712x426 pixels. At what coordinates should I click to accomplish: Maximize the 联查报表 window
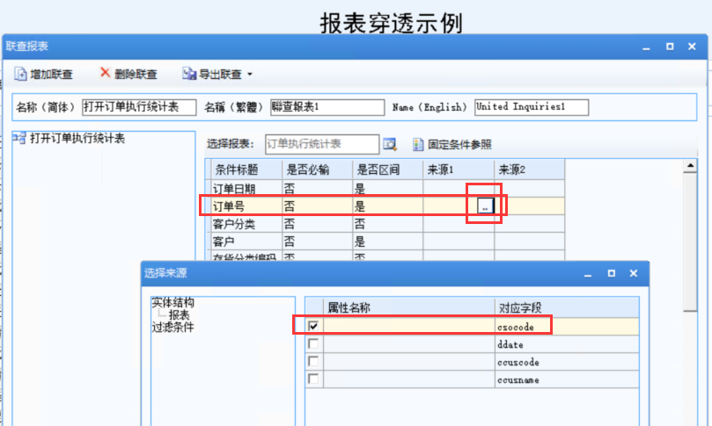coord(670,47)
